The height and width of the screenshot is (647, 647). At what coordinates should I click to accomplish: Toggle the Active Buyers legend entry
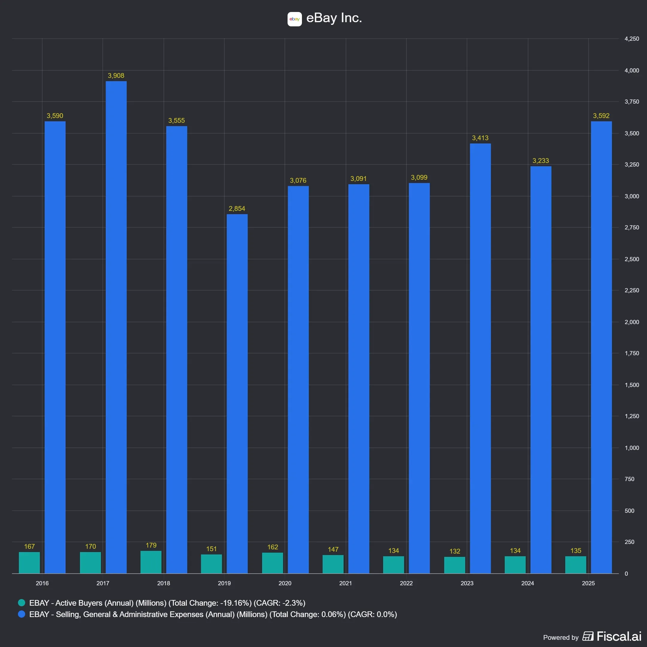tap(161, 603)
